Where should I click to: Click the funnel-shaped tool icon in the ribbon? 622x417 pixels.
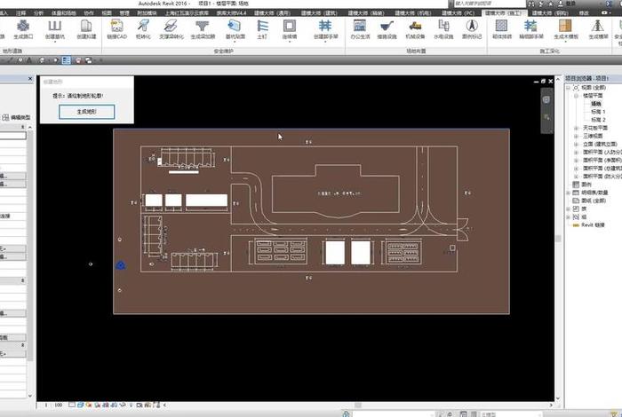(203, 26)
